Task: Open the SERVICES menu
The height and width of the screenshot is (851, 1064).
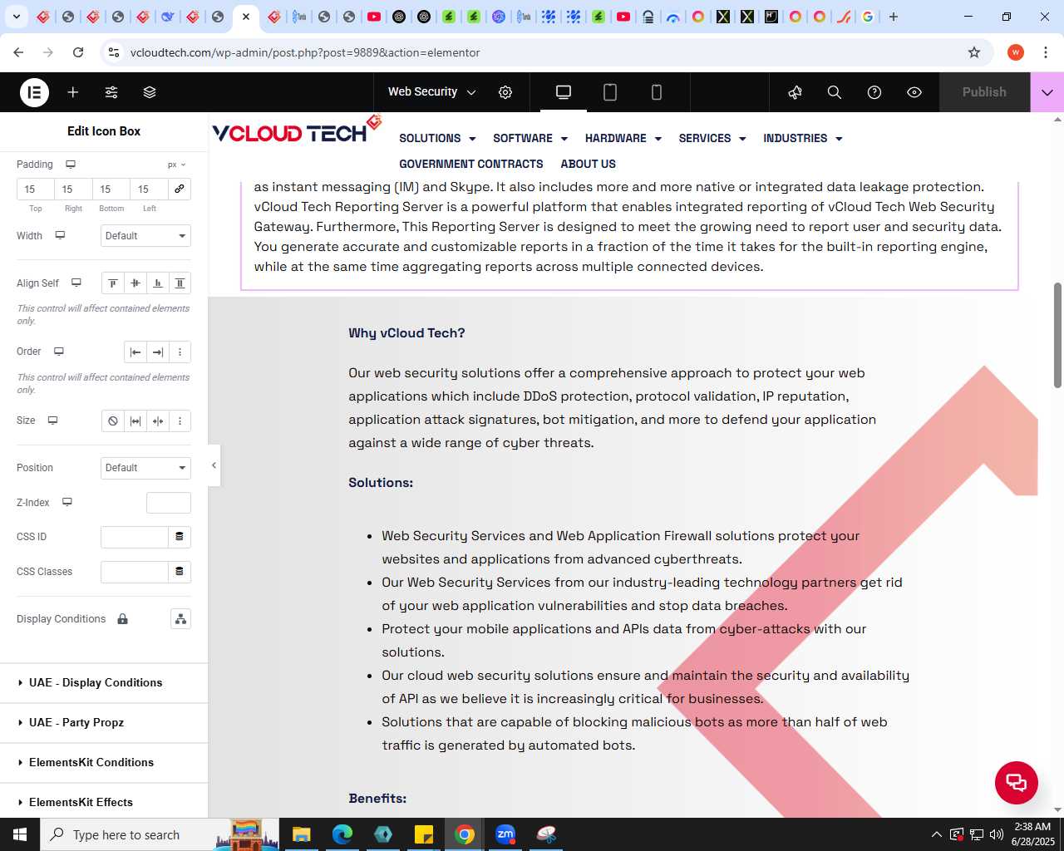Action: [712, 139]
